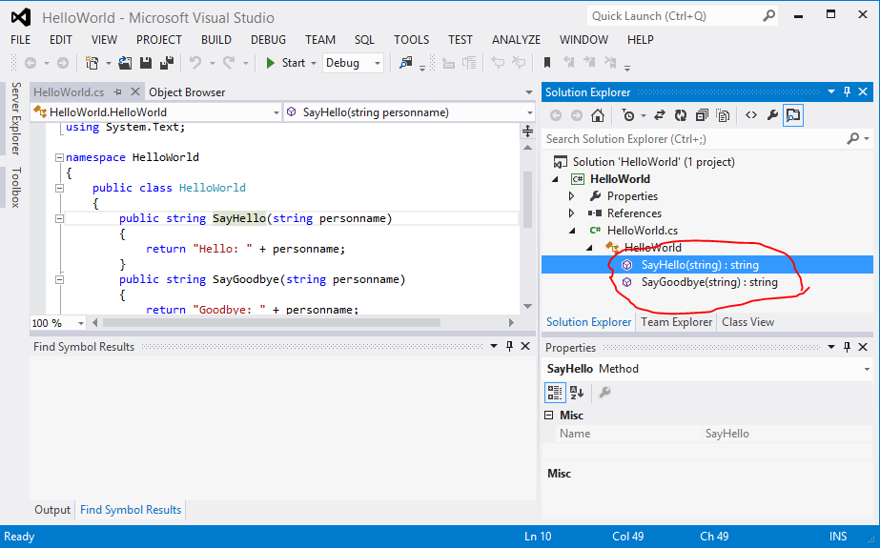880x548 pixels.
Task: Open Properties with the wrench icon
Action: (x=772, y=115)
